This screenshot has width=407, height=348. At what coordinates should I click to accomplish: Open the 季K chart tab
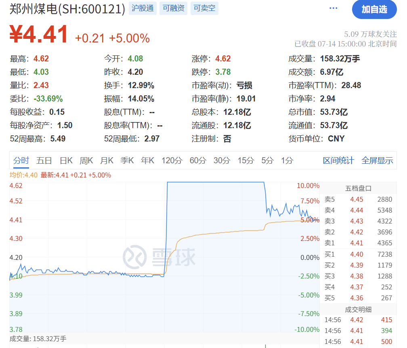(x=127, y=160)
